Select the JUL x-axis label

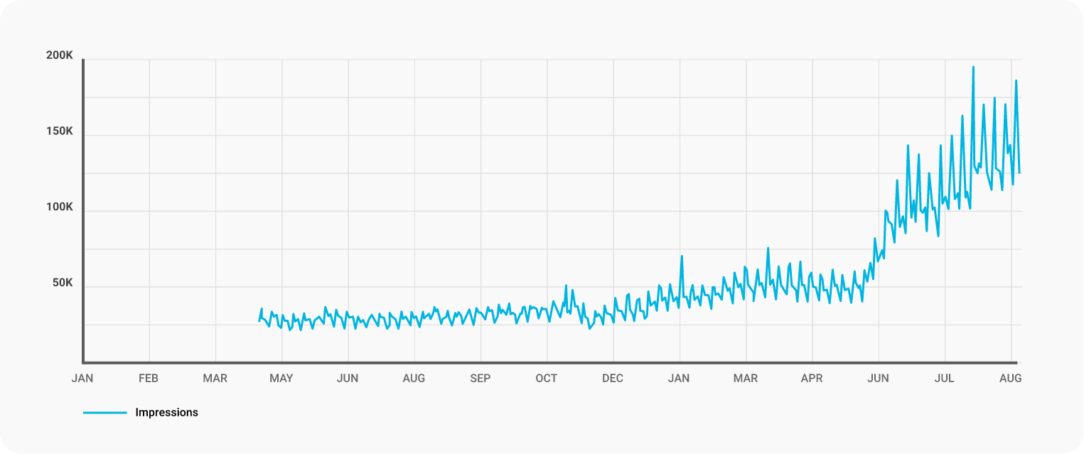(x=944, y=379)
